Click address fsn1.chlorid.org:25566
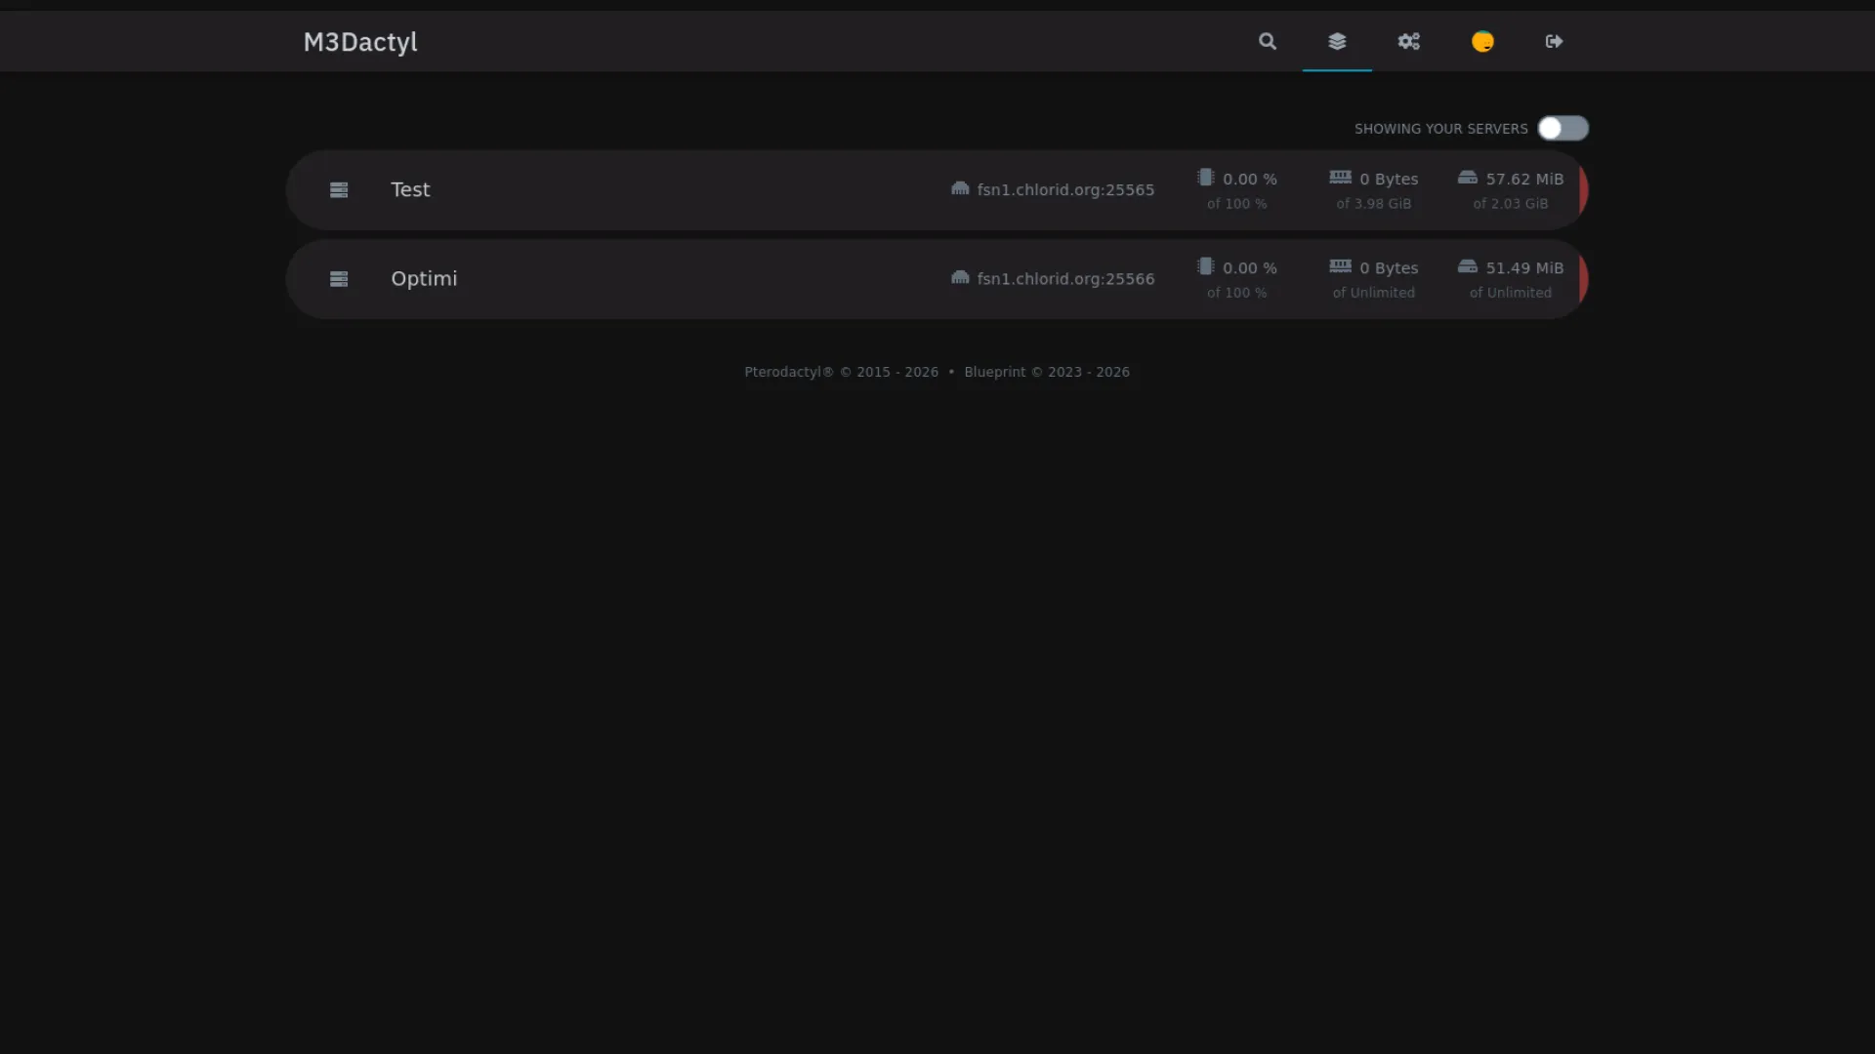The width and height of the screenshot is (1875, 1054). point(1065,279)
